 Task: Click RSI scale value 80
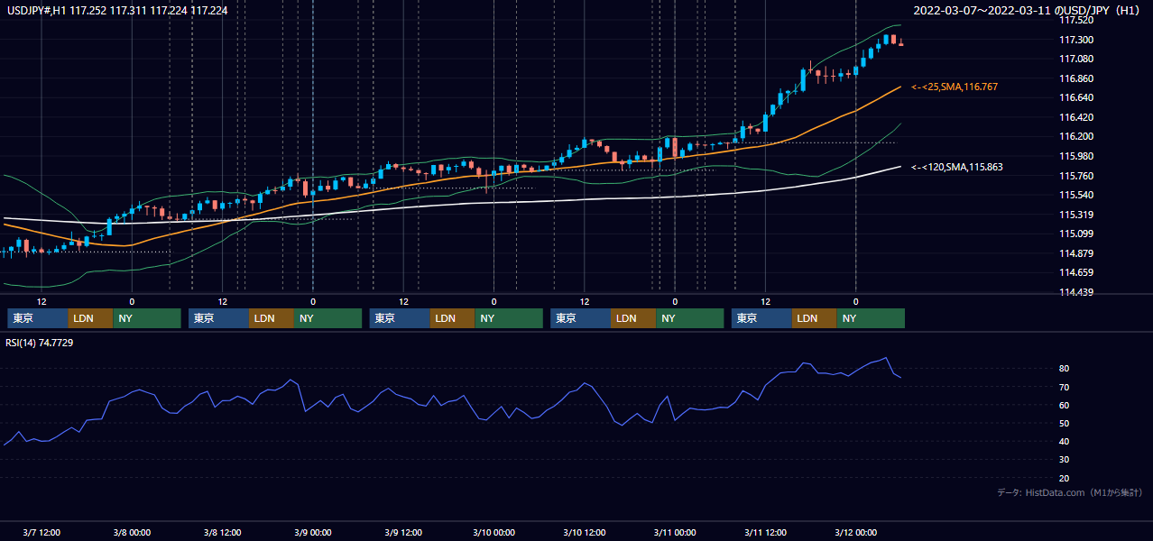[x=1064, y=369]
